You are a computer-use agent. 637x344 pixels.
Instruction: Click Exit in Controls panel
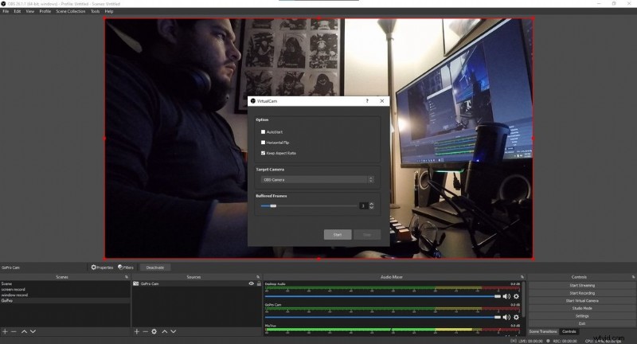(582, 323)
